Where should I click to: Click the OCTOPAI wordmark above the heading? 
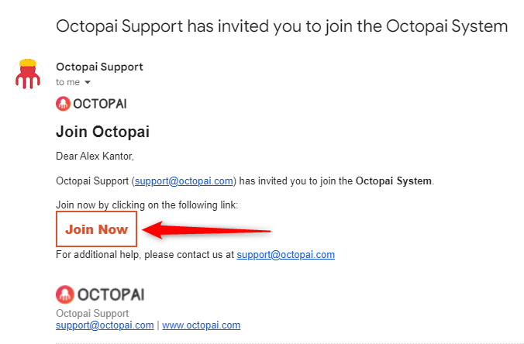pos(100,104)
